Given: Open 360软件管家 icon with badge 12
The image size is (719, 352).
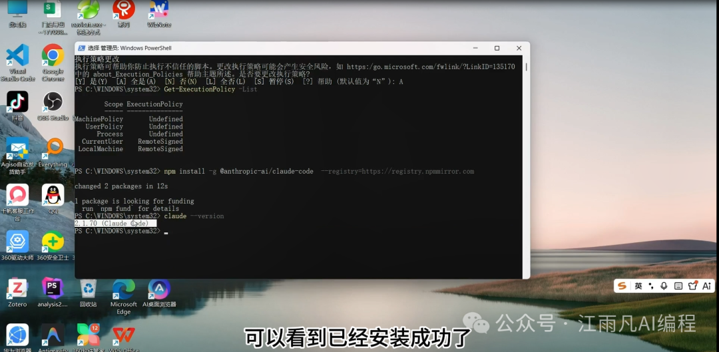Looking at the screenshot, I should coord(89,337).
